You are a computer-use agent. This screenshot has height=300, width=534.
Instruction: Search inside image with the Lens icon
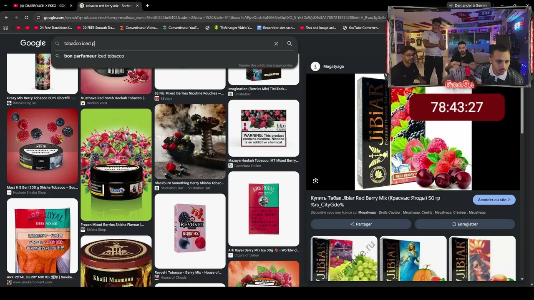point(316,181)
